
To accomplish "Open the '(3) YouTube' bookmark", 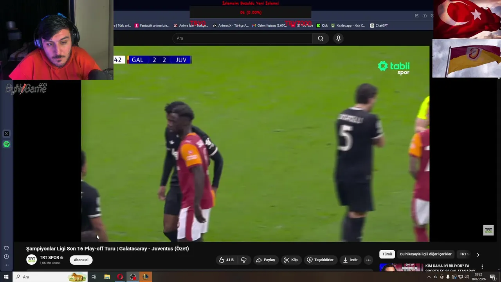I will click(x=302, y=25).
